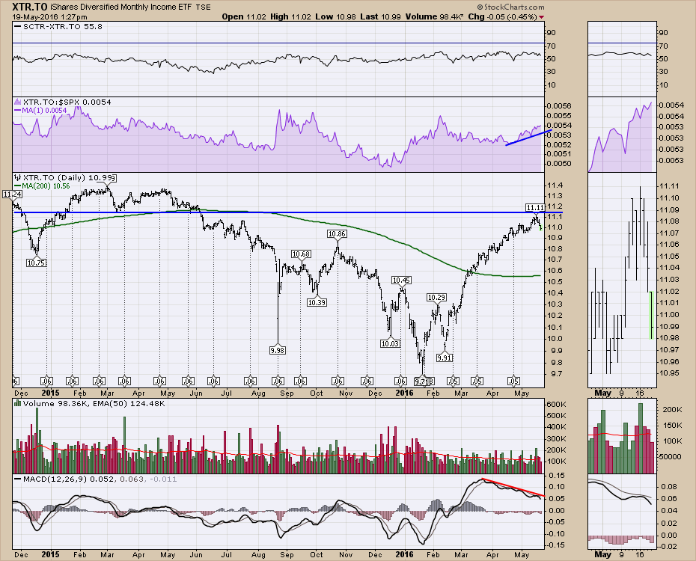Click the 11.24 price label
The height and width of the screenshot is (561, 696).
[x=13, y=194]
